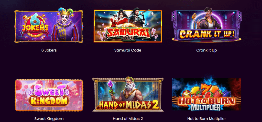
Task: Open the Hand of Midas 2 banner
Action: [128, 94]
